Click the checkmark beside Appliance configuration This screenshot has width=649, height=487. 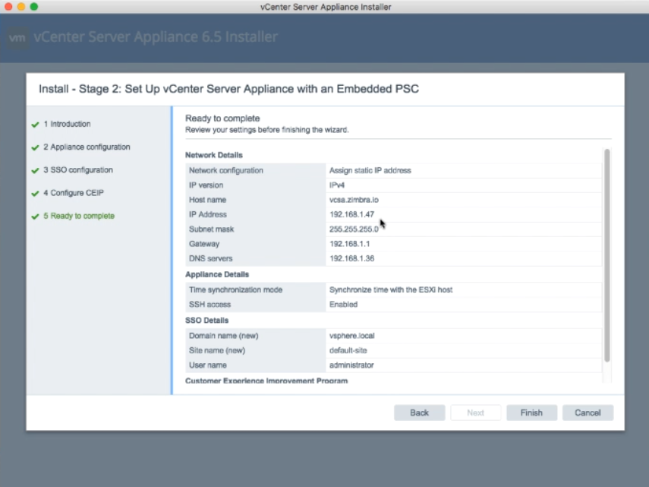click(x=35, y=147)
